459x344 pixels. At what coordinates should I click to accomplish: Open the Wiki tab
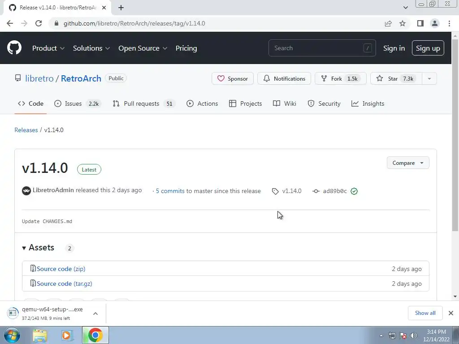285,103
